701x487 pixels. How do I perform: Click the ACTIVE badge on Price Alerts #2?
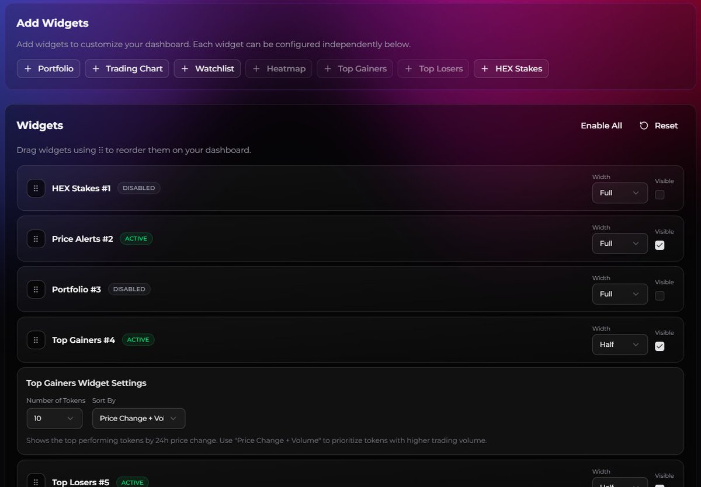pos(136,239)
